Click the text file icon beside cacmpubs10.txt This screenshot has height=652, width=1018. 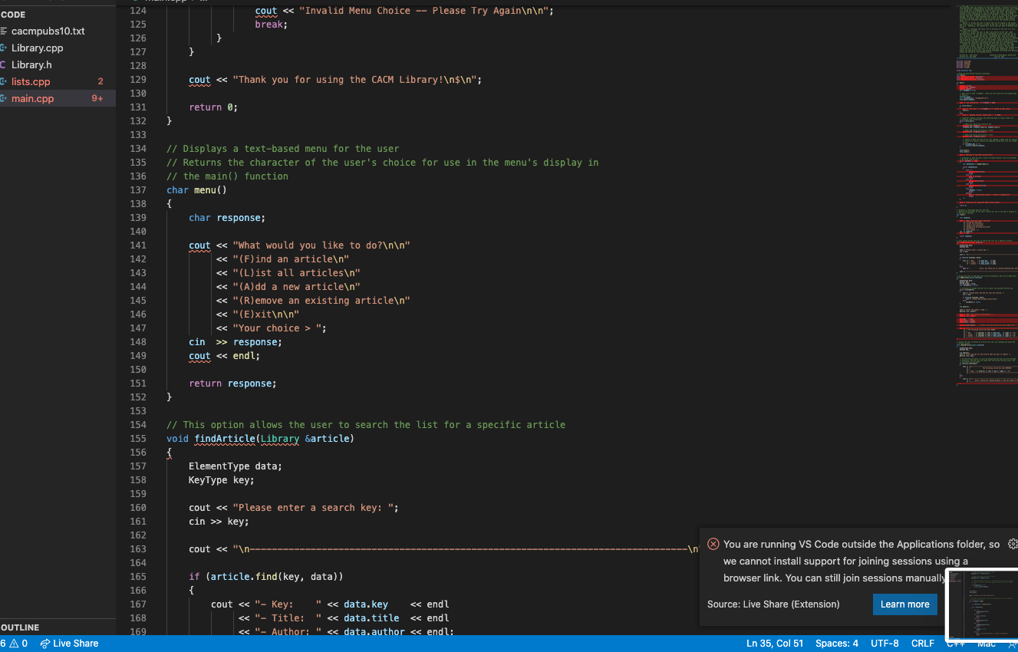coord(4,31)
